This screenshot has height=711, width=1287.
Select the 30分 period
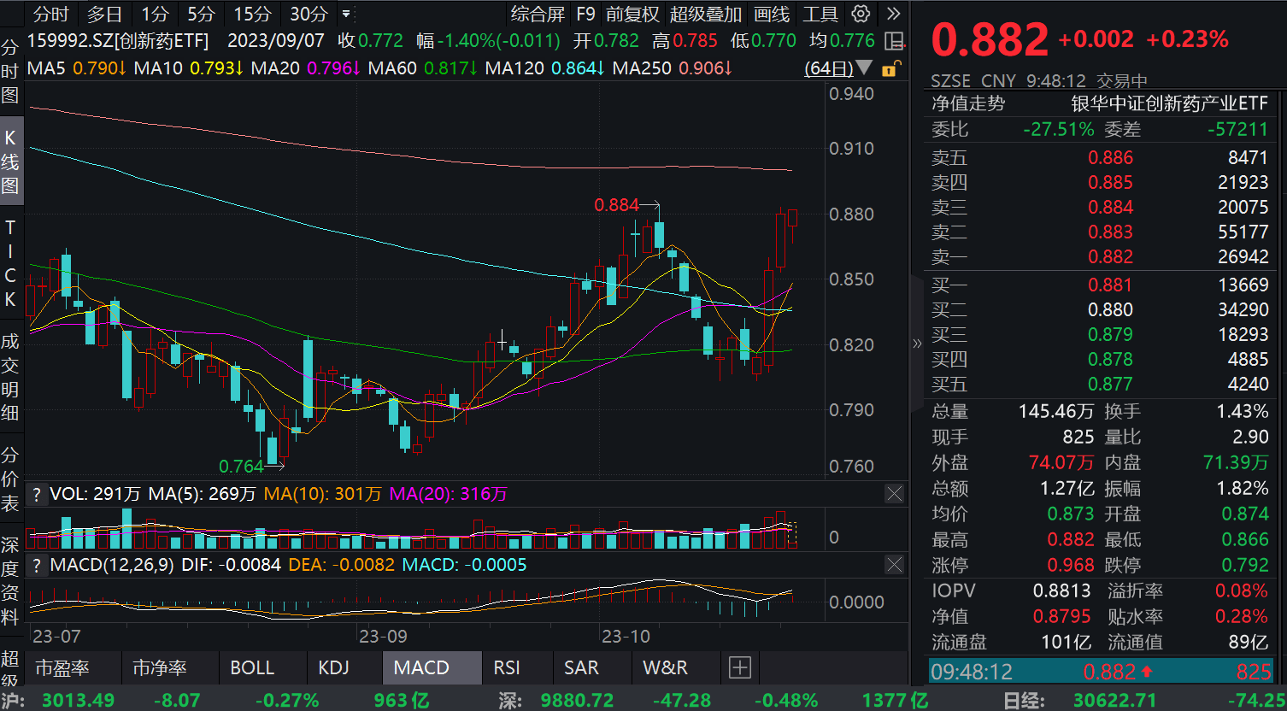309,14
